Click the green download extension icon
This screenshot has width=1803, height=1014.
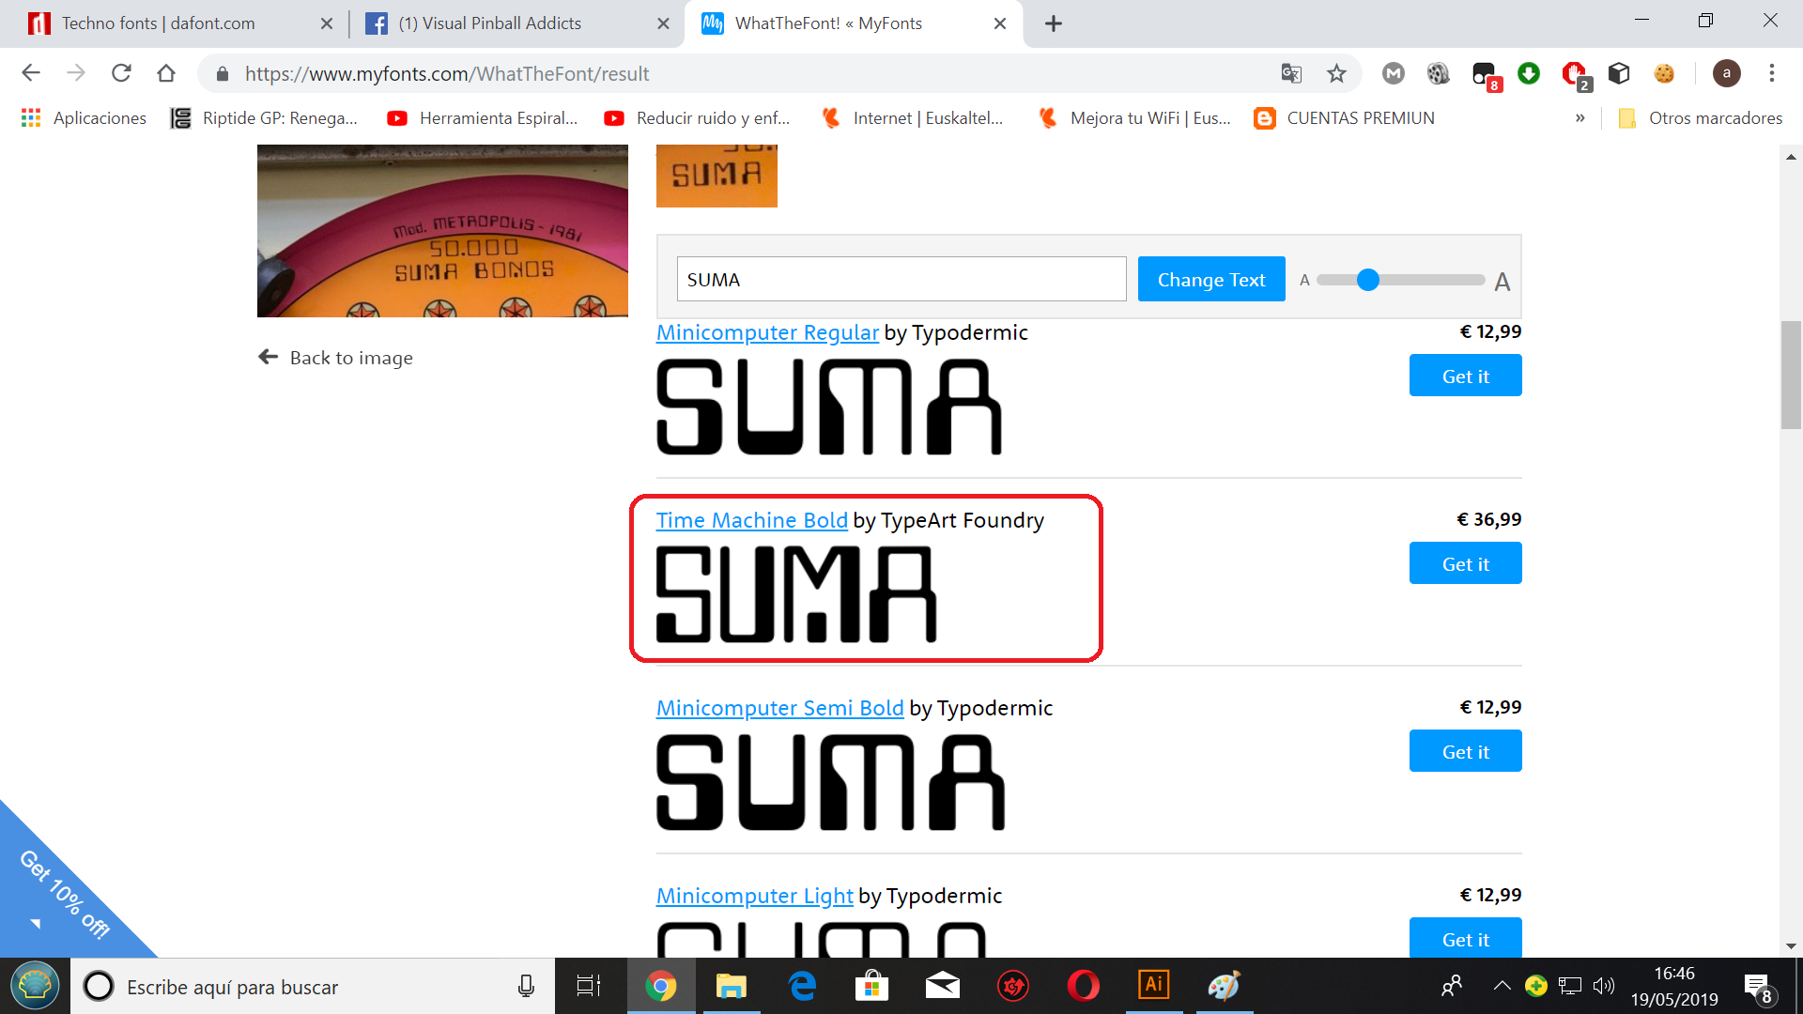pyautogui.click(x=1529, y=73)
